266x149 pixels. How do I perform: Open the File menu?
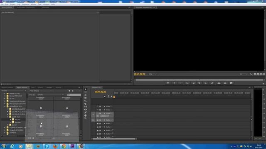(2, 5)
